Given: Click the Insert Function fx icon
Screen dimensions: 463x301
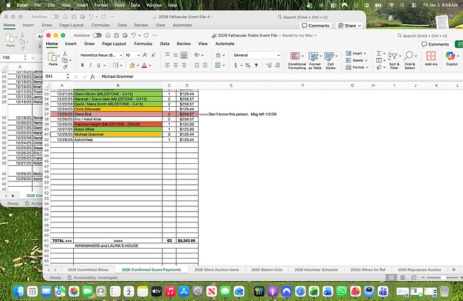Looking at the screenshot, I should tap(93, 77).
